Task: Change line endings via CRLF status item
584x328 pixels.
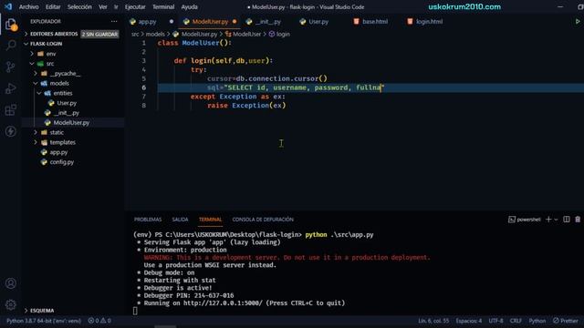Action: click(516, 321)
